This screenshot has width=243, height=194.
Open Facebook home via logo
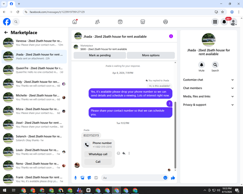(x=7, y=22)
